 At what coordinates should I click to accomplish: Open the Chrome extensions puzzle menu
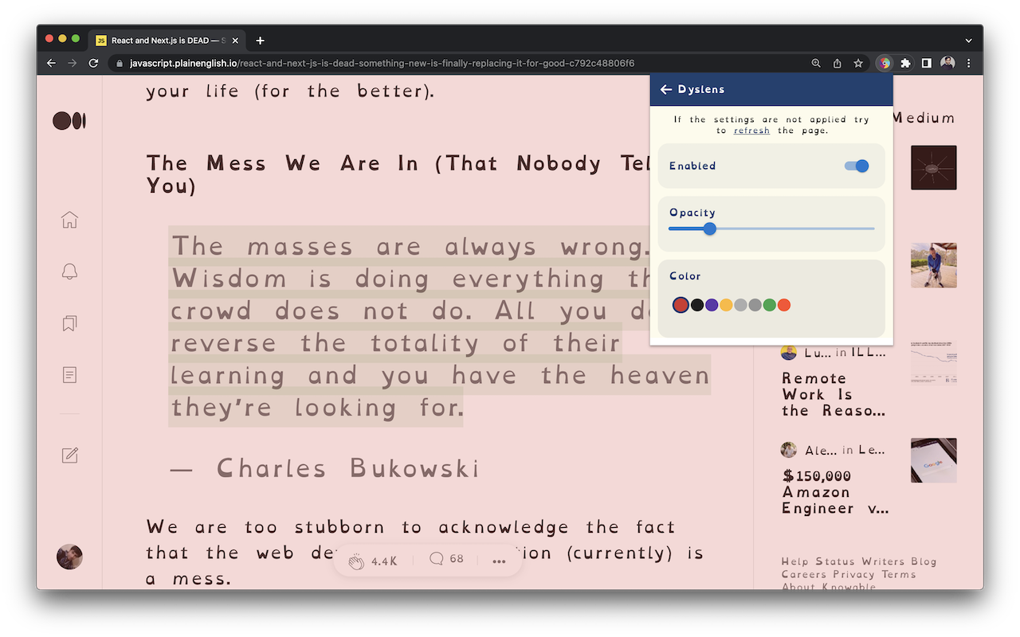(905, 63)
